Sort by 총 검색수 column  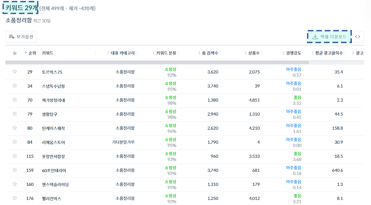click(208, 53)
